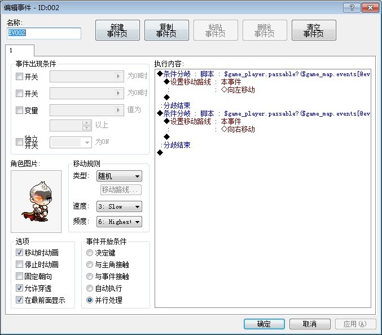This screenshot has height=335, width=382.
Task: Open the second 开关 selector field
Action: (87, 93)
